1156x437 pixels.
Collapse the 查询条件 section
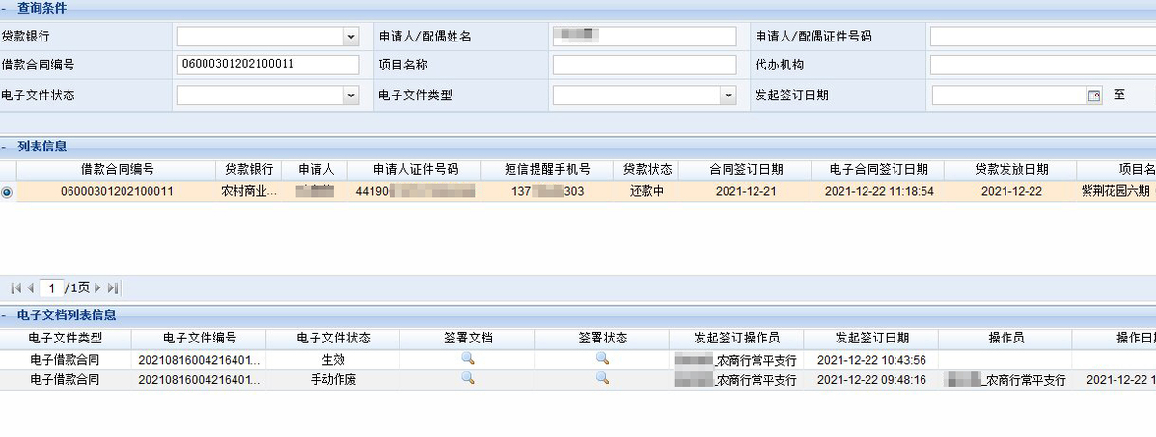coord(5,8)
